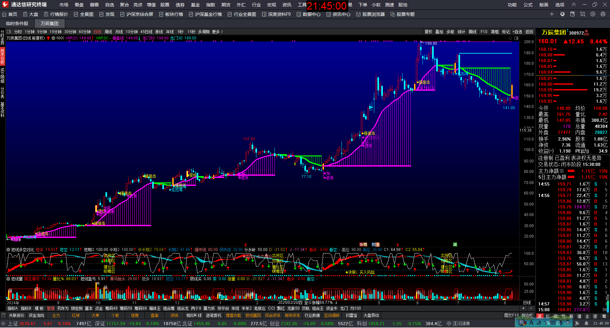Image resolution: width=610 pixels, height=328 pixels.
Task: Click the 减 marker on the chart timeline
Action: point(455,245)
